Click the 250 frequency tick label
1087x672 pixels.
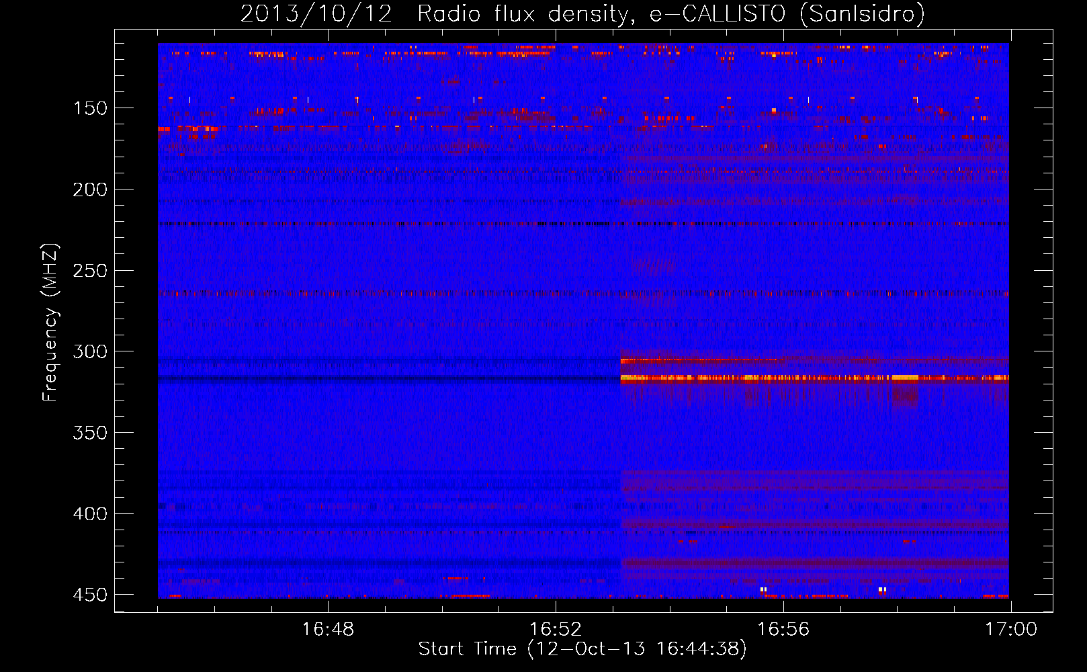[90, 271]
